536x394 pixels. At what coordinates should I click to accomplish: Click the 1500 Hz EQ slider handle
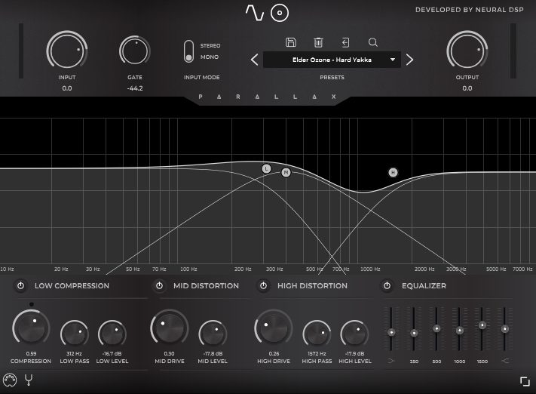coord(482,325)
